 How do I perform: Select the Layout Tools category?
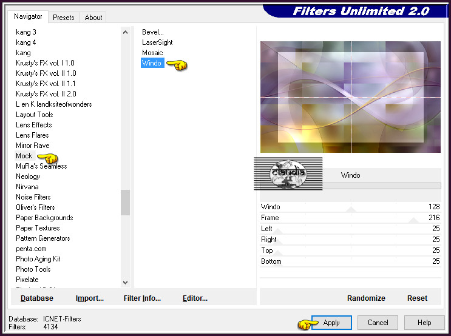coord(35,115)
